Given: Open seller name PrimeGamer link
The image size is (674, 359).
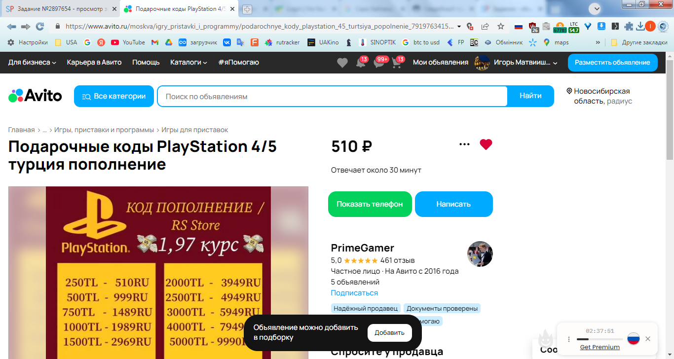Looking at the screenshot, I should [363, 248].
